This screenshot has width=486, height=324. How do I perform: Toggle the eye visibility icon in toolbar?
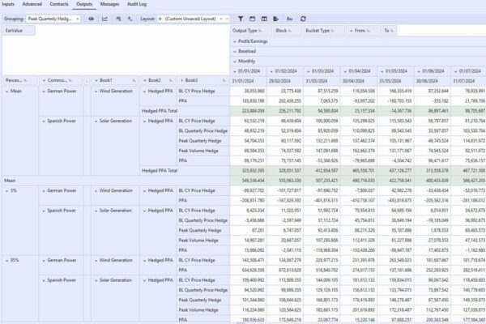[x=91, y=19]
